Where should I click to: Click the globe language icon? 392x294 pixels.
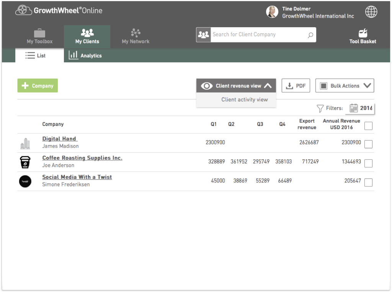[371, 12]
